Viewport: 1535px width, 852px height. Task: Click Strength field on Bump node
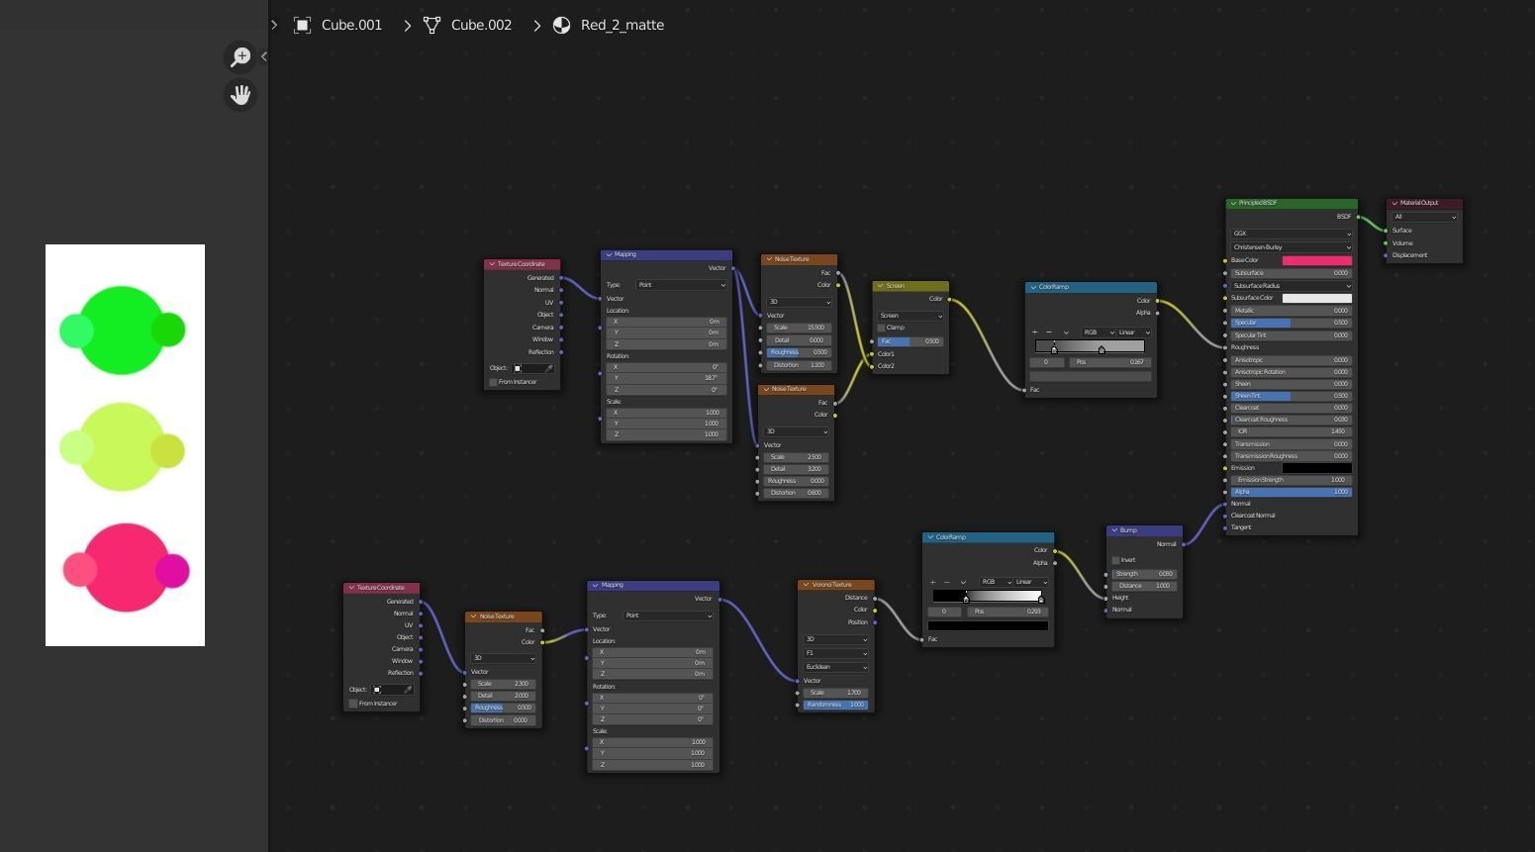(x=1144, y=574)
